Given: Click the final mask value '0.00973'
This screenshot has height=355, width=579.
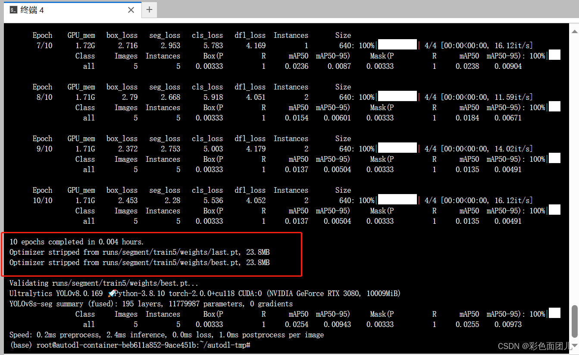Looking at the screenshot, I should click(508, 324).
